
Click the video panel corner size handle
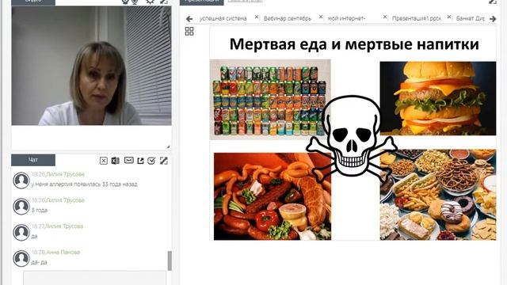(169, 147)
